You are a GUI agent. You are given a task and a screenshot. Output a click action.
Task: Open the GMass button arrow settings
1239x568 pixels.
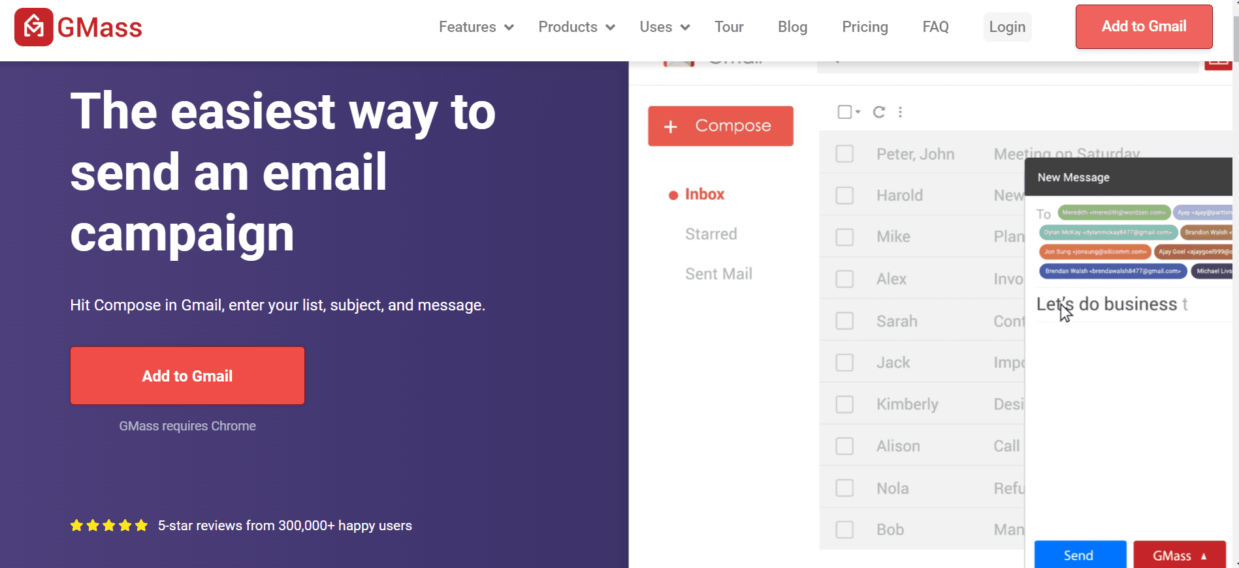[1204, 556]
